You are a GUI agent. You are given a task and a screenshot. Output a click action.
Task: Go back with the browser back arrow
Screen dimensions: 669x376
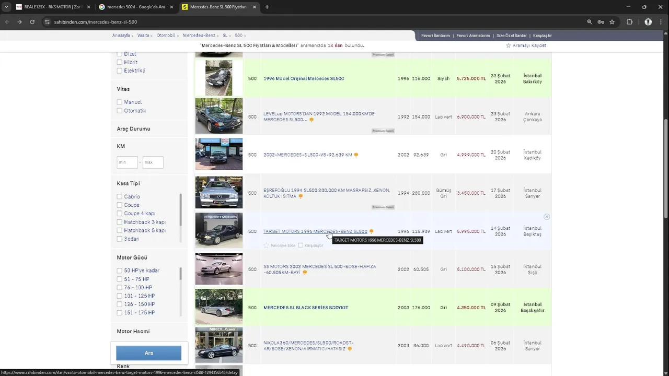click(7, 22)
